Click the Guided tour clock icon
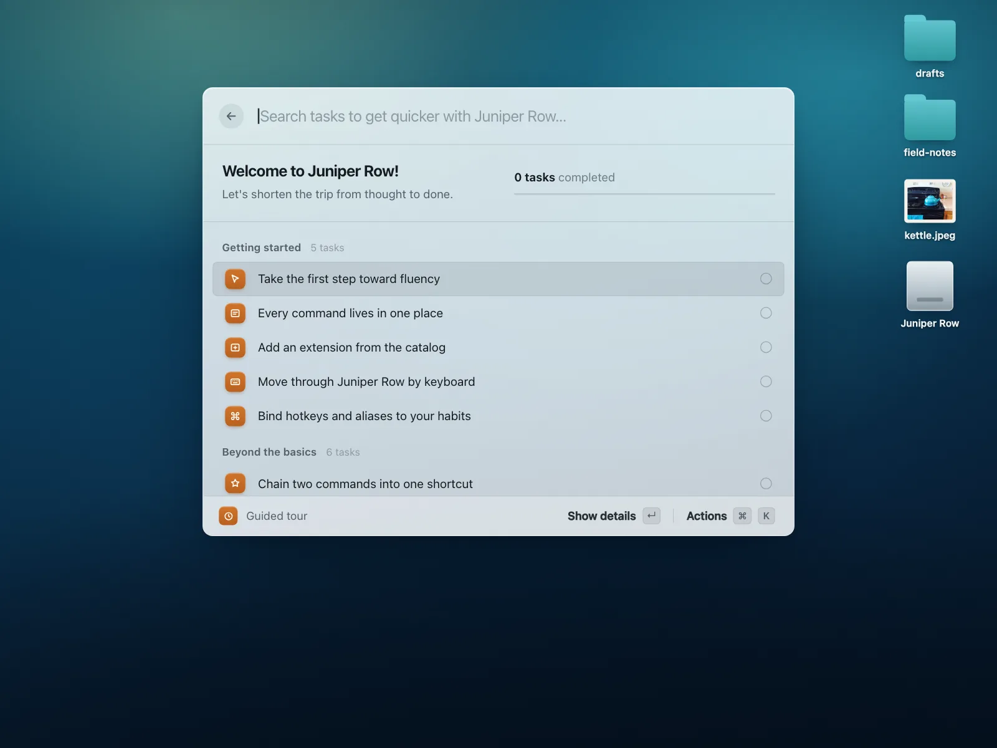This screenshot has width=997, height=748. click(x=228, y=516)
